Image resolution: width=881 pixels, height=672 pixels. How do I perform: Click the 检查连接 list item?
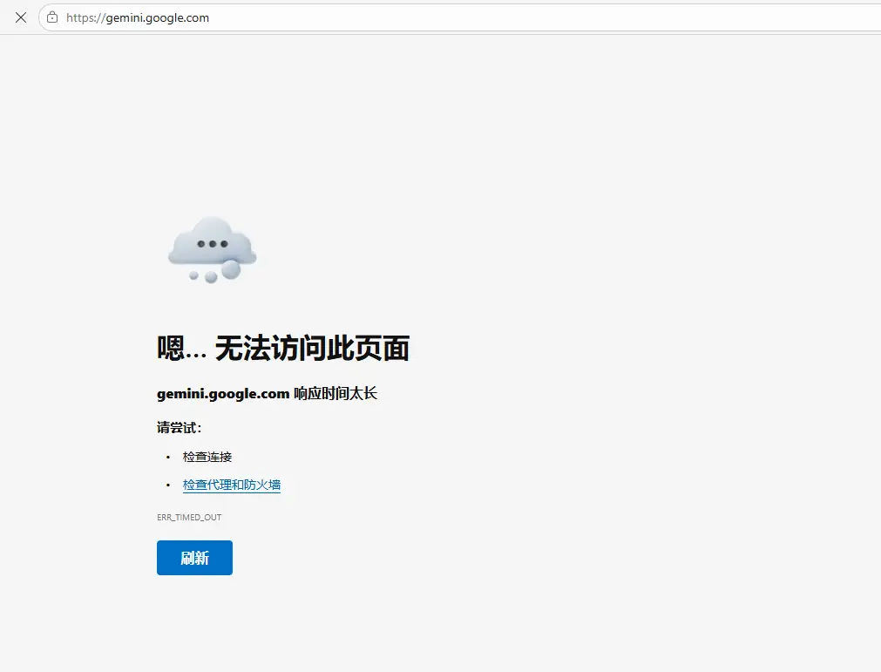click(x=207, y=456)
